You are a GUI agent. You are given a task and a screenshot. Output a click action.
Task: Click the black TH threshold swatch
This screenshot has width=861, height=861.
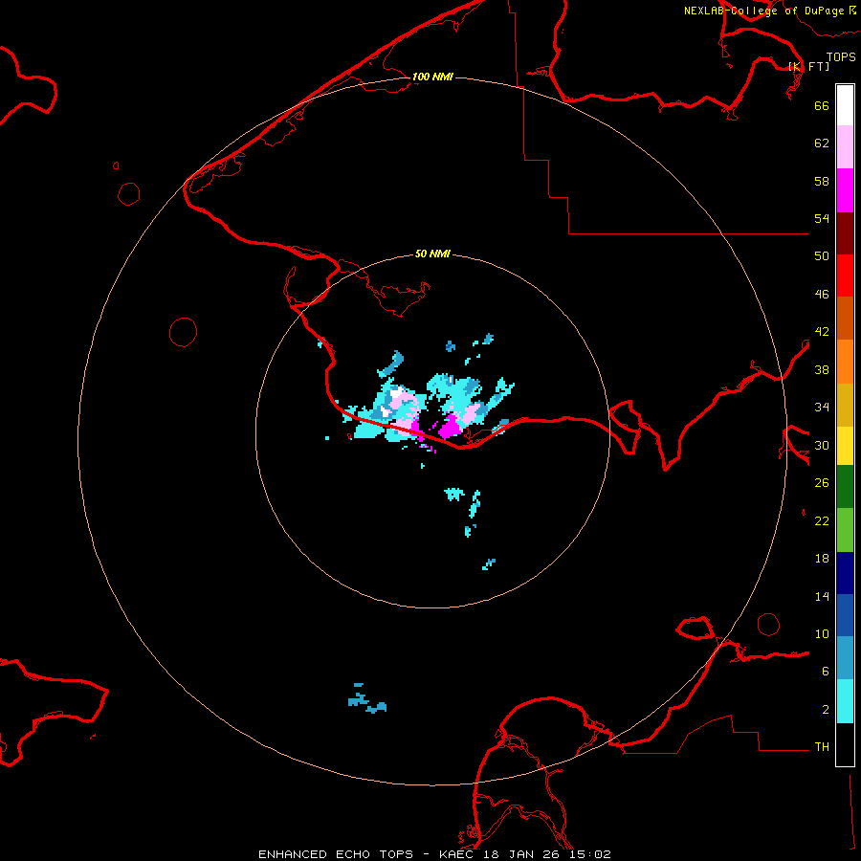click(x=845, y=744)
